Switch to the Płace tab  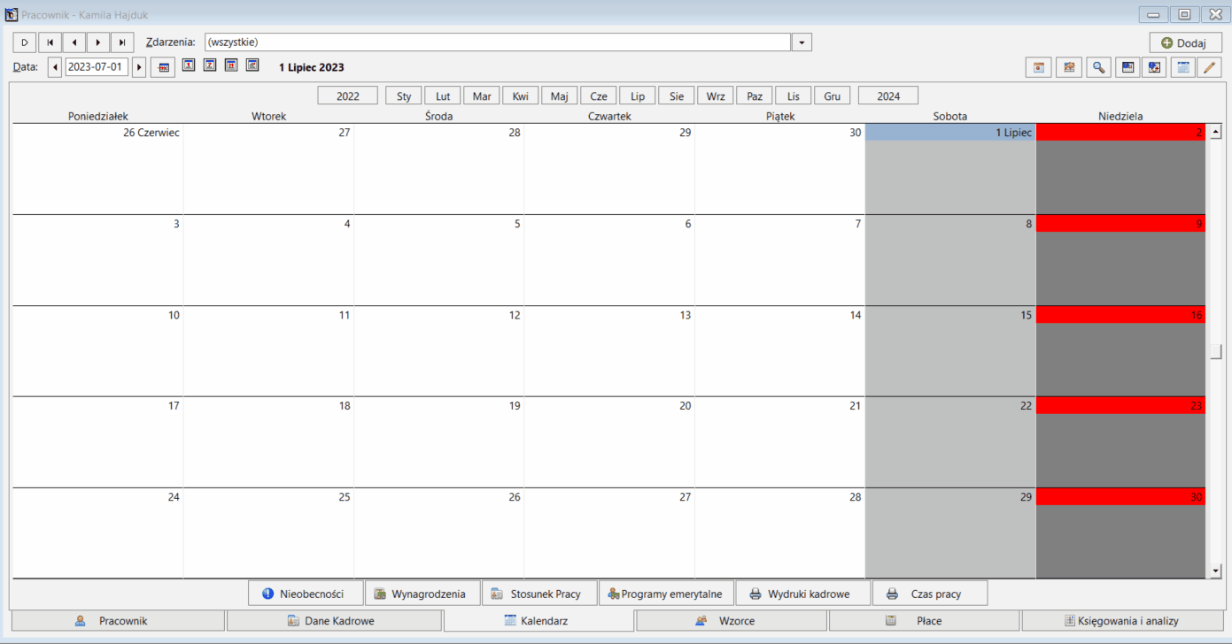click(x=924, y=621)
